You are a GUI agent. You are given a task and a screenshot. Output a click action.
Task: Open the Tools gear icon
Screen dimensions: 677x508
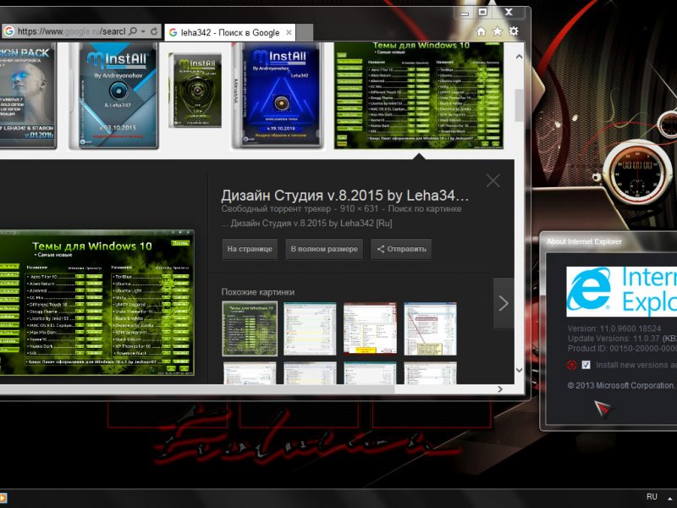[514, 31]
